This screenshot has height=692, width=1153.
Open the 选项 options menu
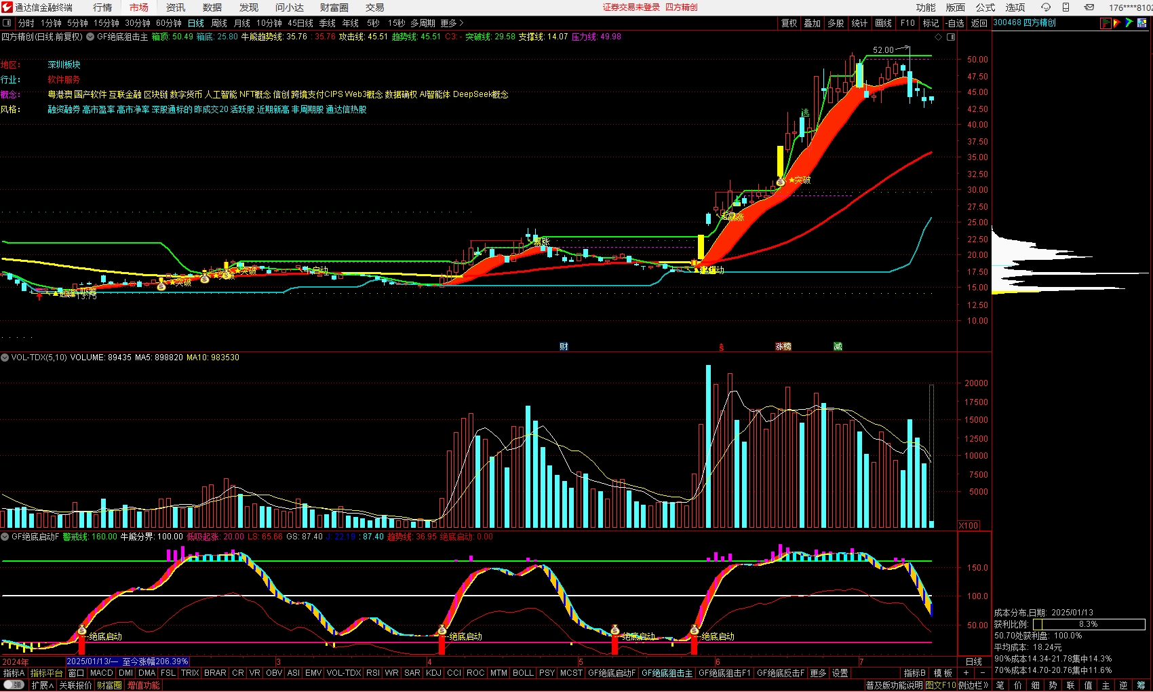(x=1015, y=7)
